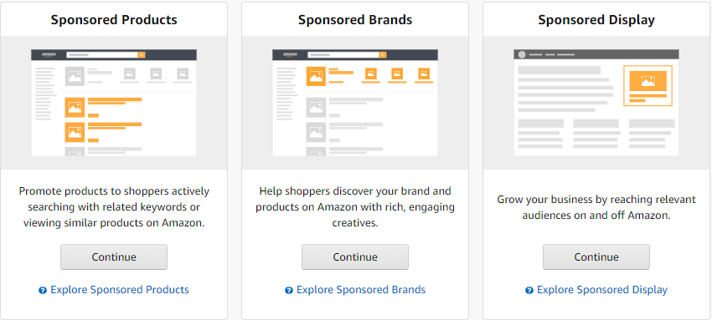Click the help icon beside Explore Sponsored Display
712x320 pixels.
click(x=529, y=291)
